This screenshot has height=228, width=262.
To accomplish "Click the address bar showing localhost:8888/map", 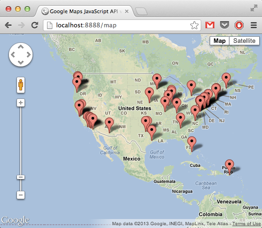I will [122, 25].
